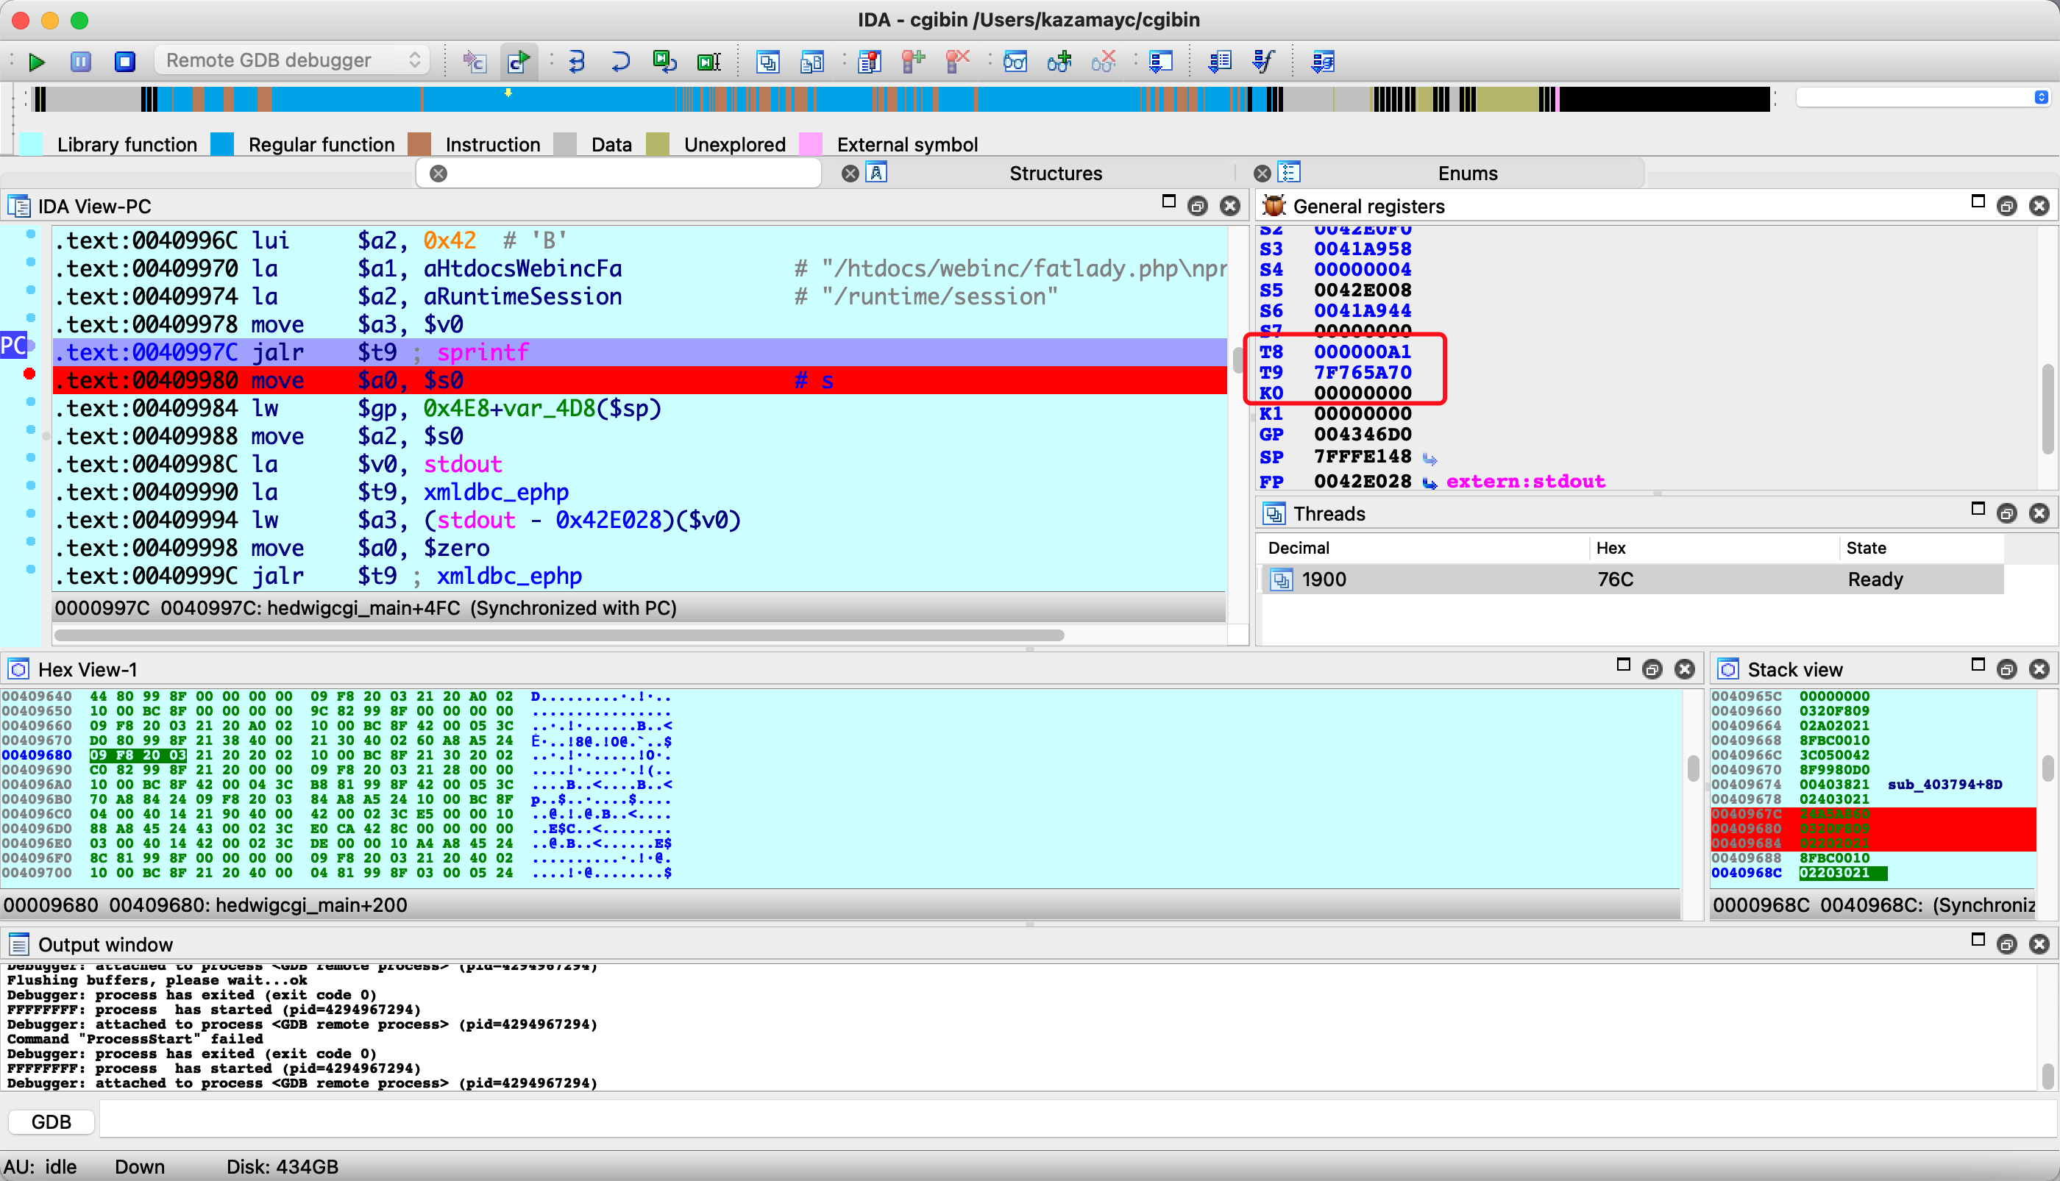Click the Regular function blue color swatch
This screenshot has width=2060, height=1181.
[221, 144]
